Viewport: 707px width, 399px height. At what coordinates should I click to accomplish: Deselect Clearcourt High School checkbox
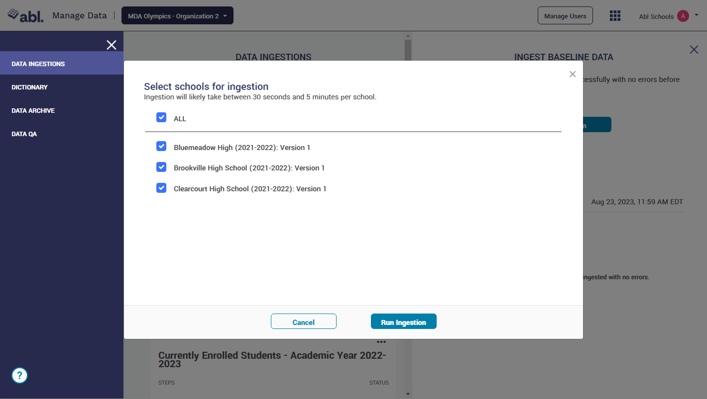(x=161, y=188)
